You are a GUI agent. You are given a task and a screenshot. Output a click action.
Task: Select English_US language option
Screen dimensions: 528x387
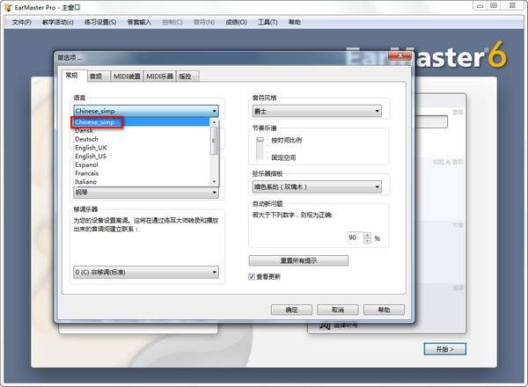(91, 156)
